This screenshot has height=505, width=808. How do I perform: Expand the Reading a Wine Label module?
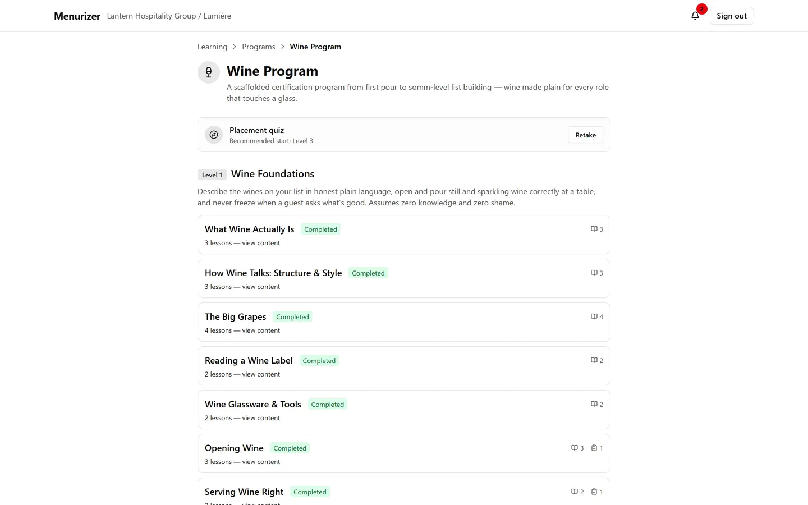pos(404,366)
